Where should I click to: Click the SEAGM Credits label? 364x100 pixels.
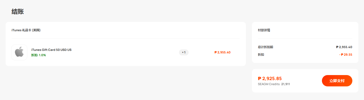click(269, 84)
